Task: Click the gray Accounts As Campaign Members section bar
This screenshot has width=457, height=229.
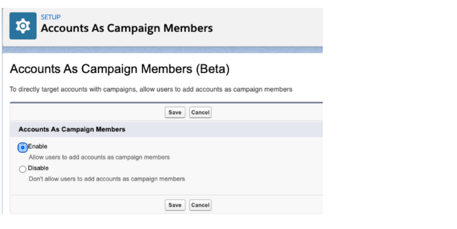Action: (166, 129)
